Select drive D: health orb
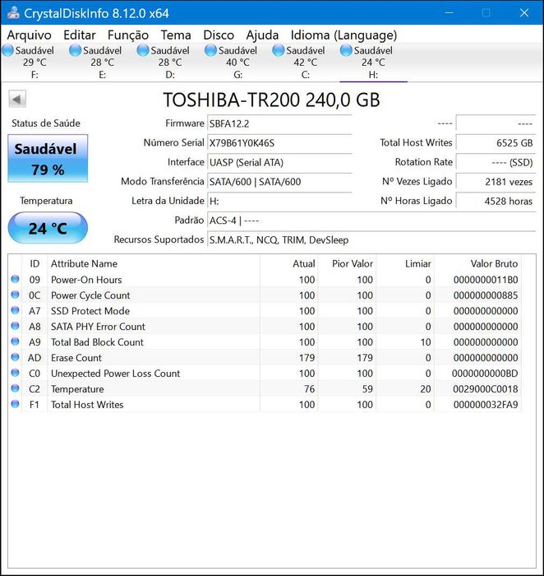Screen dimensions: 544x576 point(143,50)
